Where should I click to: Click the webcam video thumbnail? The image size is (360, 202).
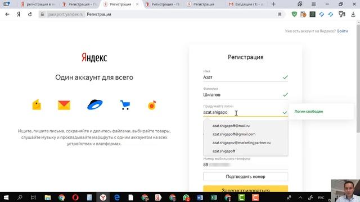pos(345,191)
